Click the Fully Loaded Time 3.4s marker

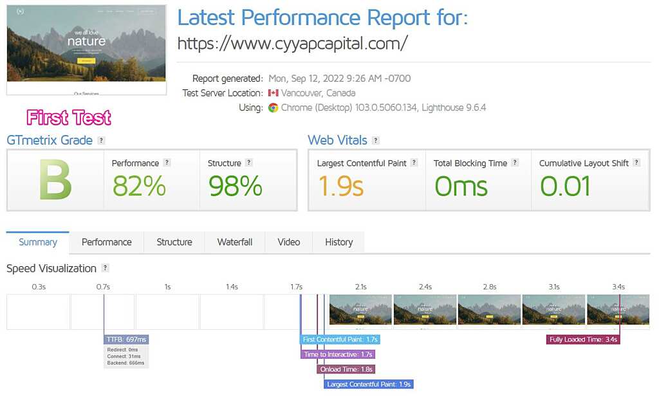pyautogui.click(x=583, y=339)
